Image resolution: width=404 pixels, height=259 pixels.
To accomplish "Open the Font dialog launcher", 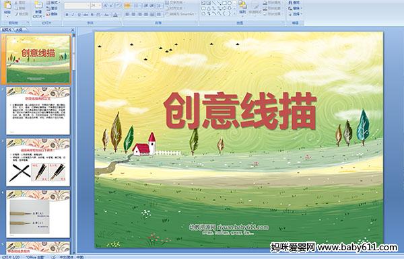I will pyautogui.click(x=120, y=23).
